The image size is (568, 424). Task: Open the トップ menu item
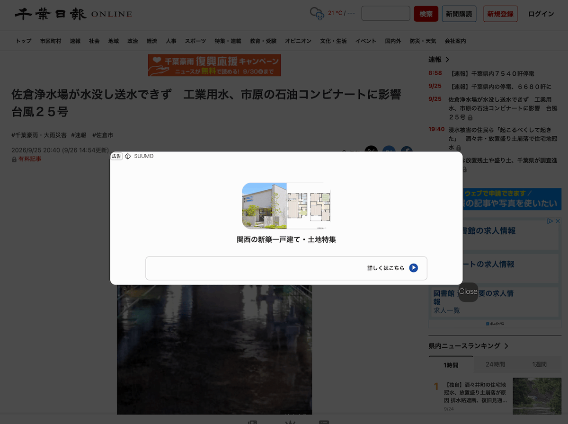pos(24,41)
